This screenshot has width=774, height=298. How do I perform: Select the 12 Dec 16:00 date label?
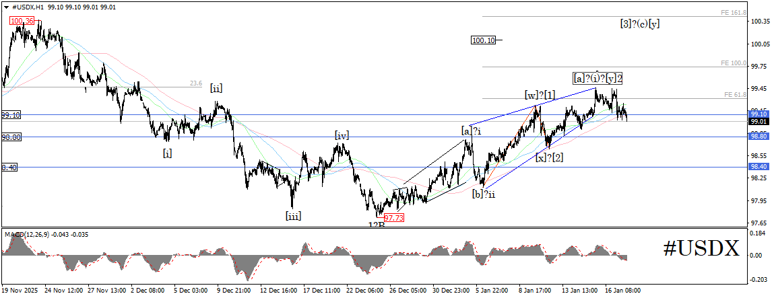pos(277,290)
